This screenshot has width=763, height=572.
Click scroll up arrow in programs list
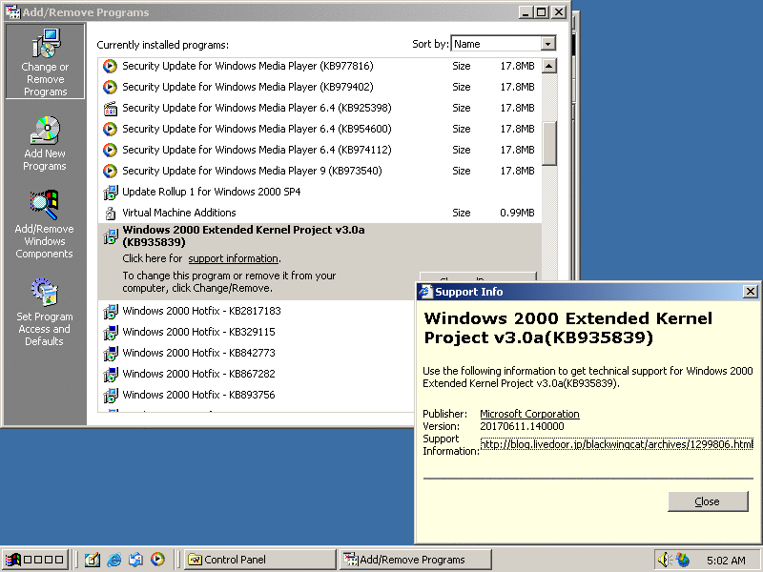point(549,66)
